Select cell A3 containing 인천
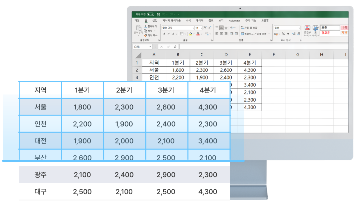The height and width of the screenshot is (207, 361). pyautogui.click(x=154, y=77)
